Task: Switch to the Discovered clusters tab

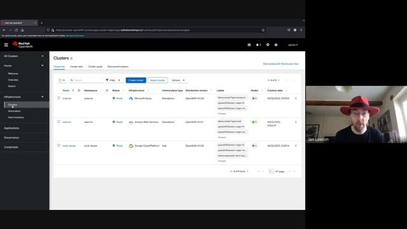Action: 118,67
